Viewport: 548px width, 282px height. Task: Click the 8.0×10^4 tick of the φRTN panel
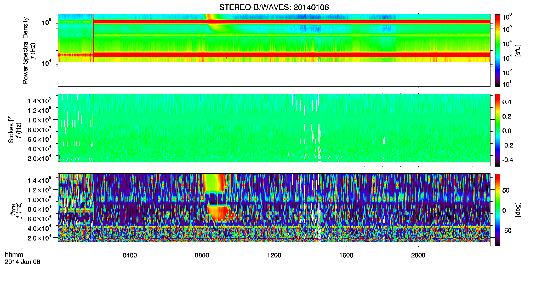coord(39,209)
